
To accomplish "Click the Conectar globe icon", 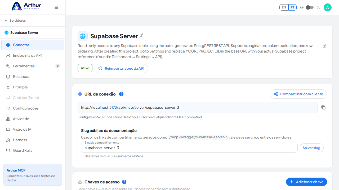I will [8, 45].
